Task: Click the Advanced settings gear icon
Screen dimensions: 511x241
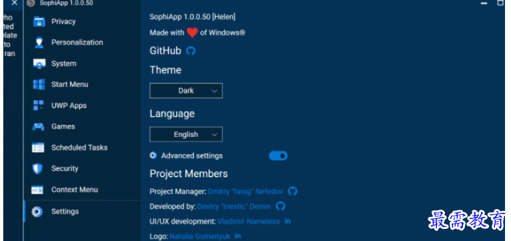Action: [153, 156]
